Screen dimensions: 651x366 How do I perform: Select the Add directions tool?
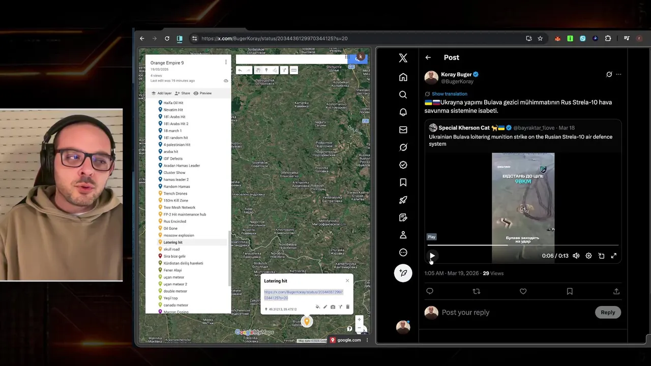point(284,70)
